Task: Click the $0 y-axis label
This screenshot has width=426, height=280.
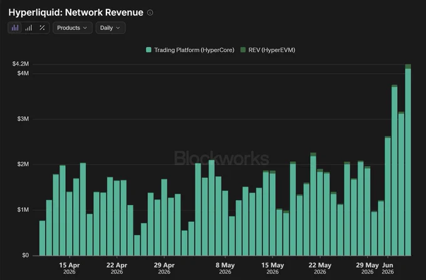Action: pyautogui.click(x=25, y=256)
